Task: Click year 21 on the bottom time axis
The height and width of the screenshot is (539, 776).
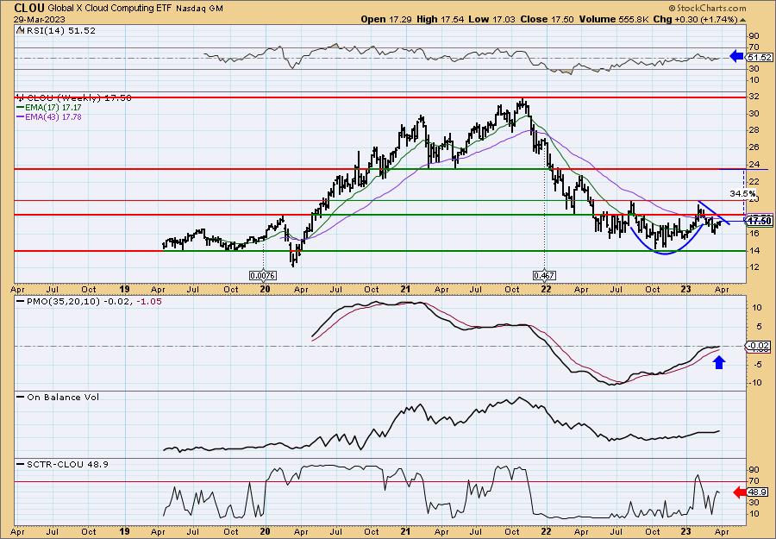Action: pos(405,531)
